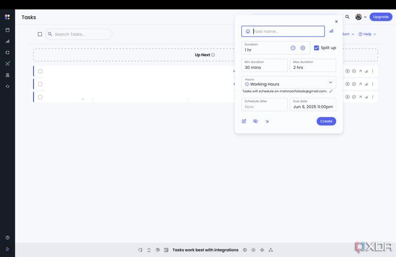Toggle the crossed-eye visibility icon in dialog
Image resolution: width=396 pixels, height=257 pixels.
click(x=255, y=121)
